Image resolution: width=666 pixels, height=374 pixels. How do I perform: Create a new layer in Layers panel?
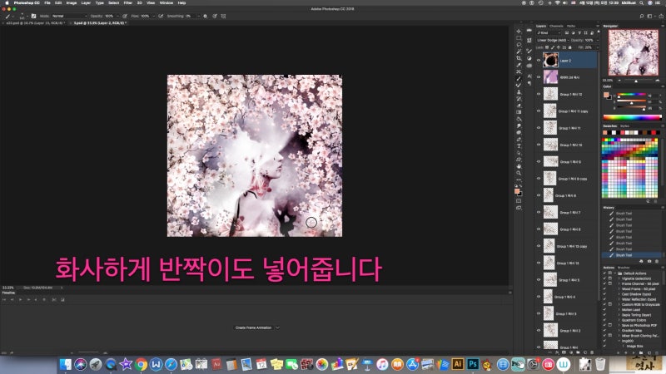(585, 352)
